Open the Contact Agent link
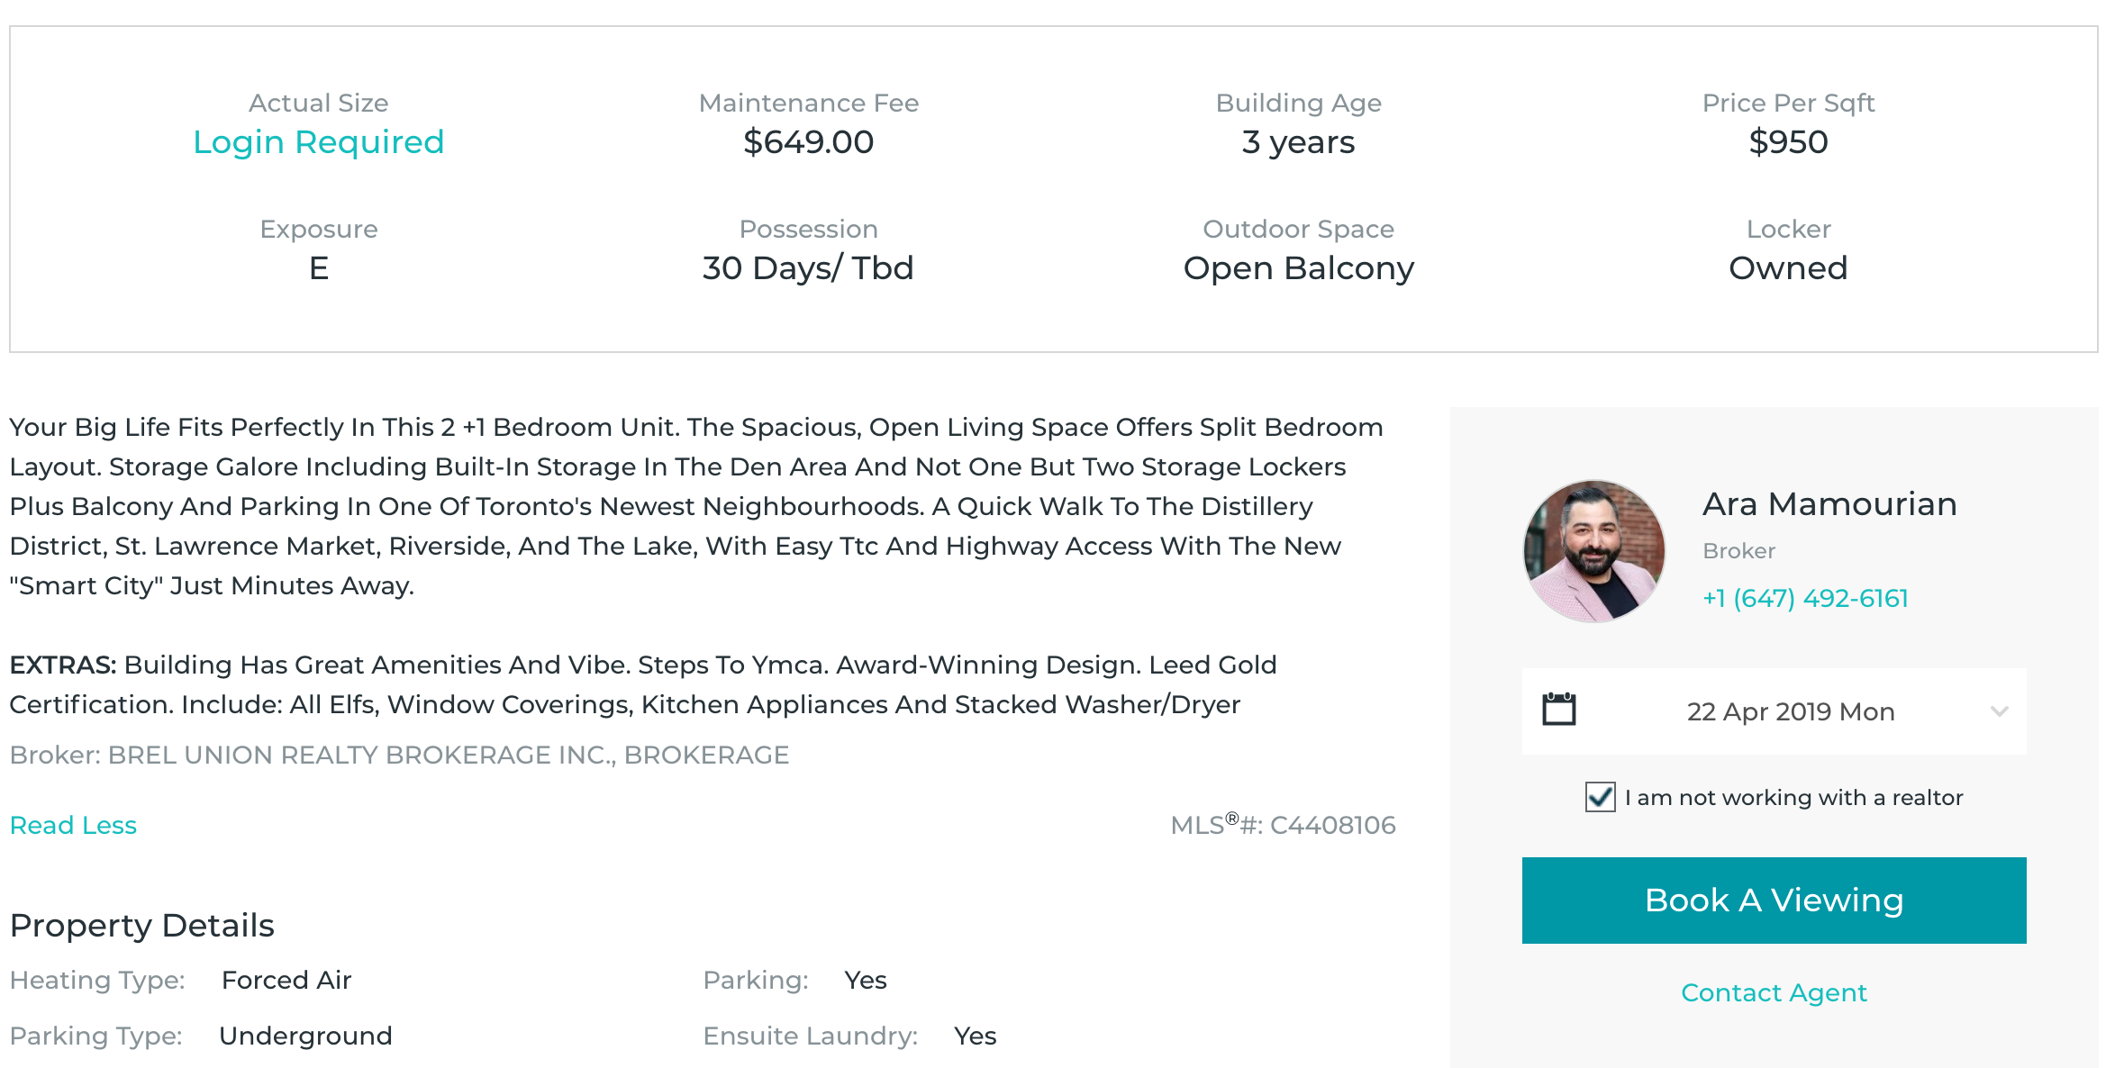This screenshot has width=2115, height=1068. pyautogui.click(x=1774, y=992)
